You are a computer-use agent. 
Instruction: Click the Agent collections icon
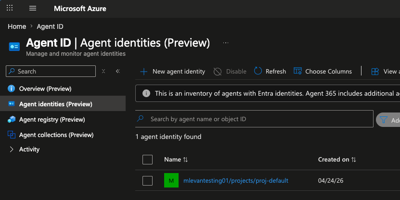12,135
